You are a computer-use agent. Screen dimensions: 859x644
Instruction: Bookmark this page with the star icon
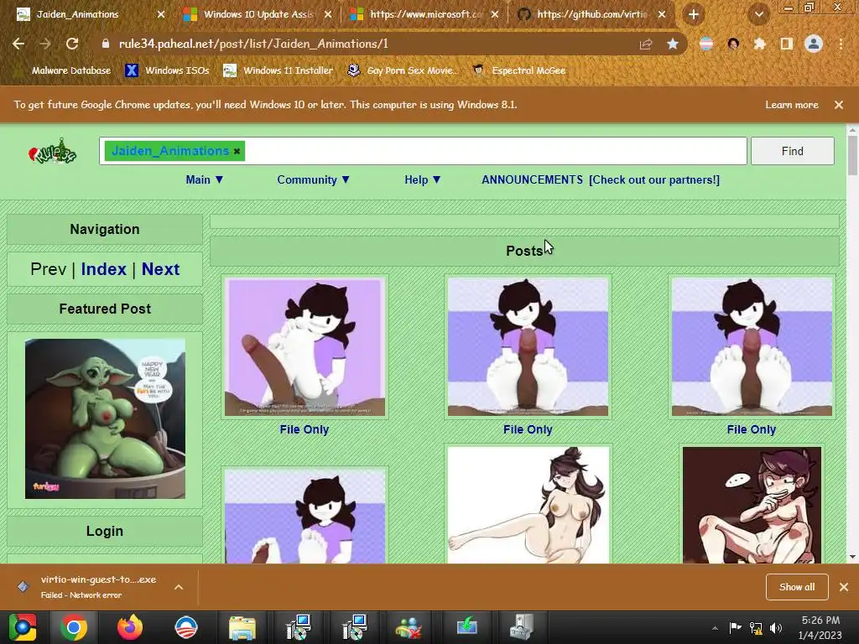673,44
